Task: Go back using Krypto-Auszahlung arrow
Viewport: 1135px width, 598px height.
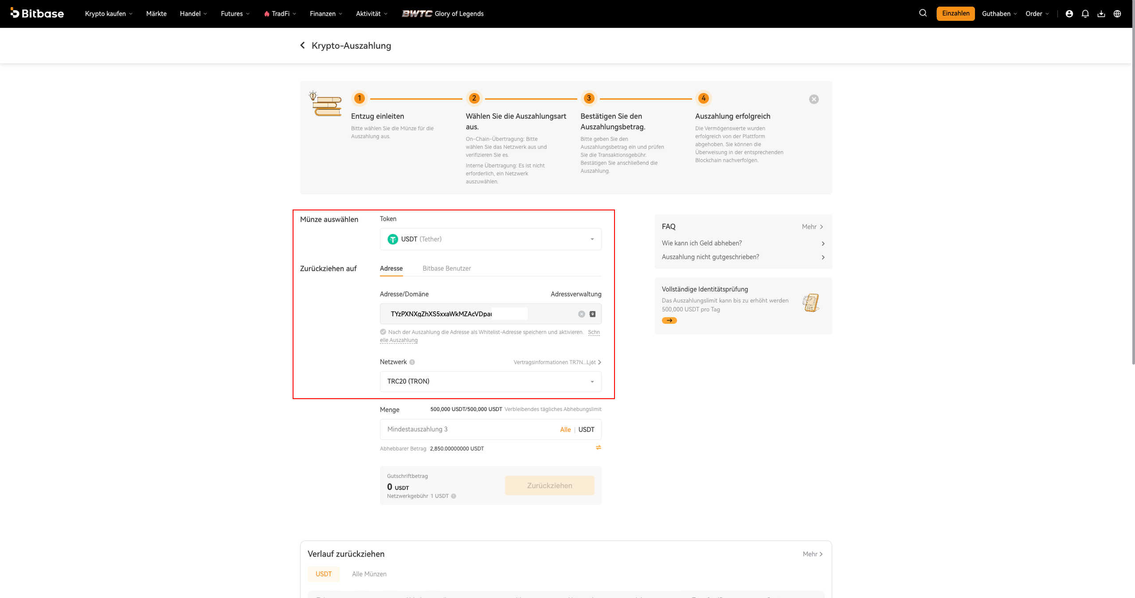Action: 302,45
